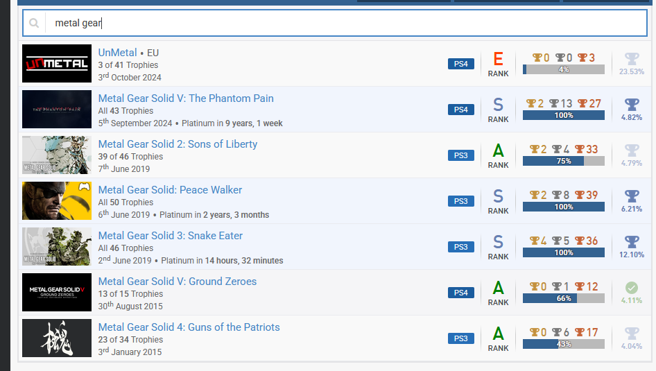This screenshot has height=371, width=656.
Task: Click the platinum trophy 4.82% for Phantom Pain
Action: (x=632, y=105)
